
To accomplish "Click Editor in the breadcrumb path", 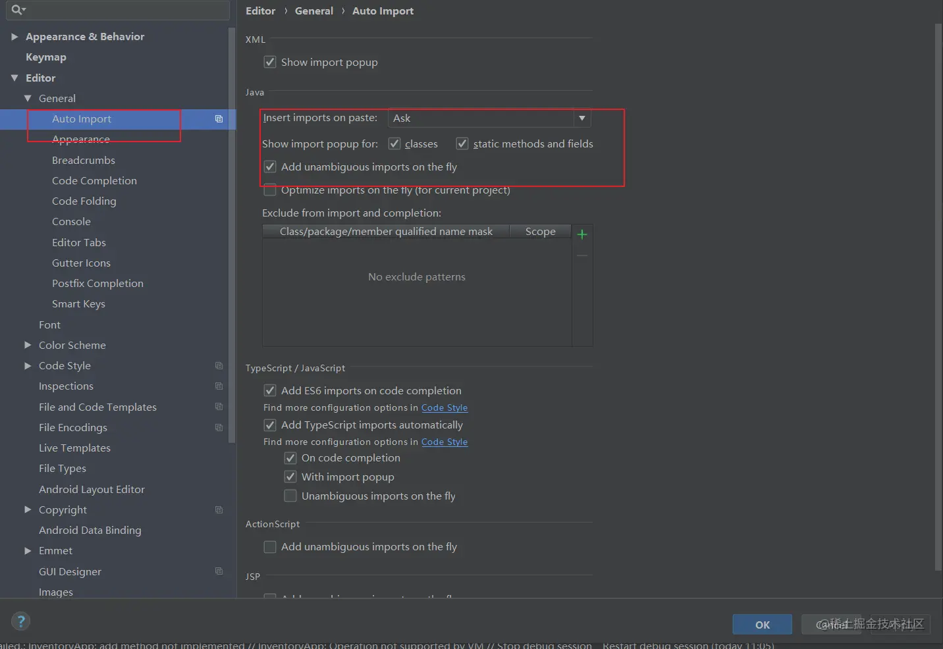I will pyautogui.click(x=261, y=11).
